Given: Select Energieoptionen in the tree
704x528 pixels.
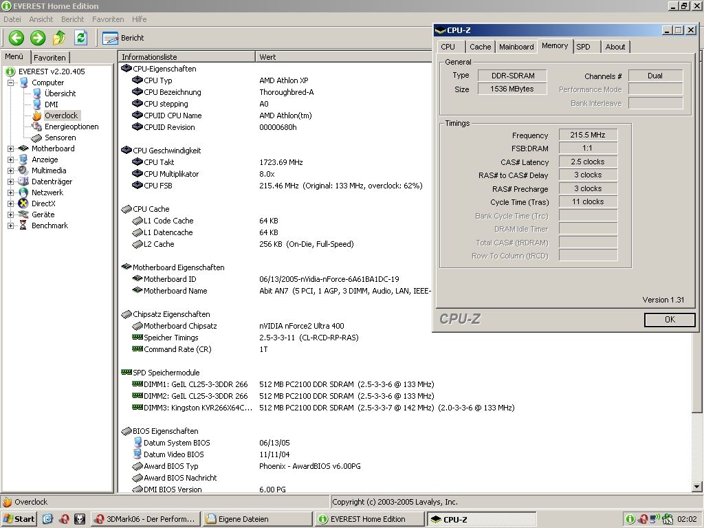Looking at the screenshot, I should click(x=71, y=126).
